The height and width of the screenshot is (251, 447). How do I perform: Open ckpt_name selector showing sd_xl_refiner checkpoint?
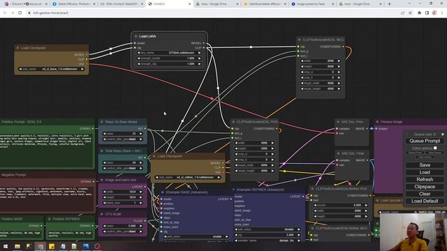(x=188, y=177)
